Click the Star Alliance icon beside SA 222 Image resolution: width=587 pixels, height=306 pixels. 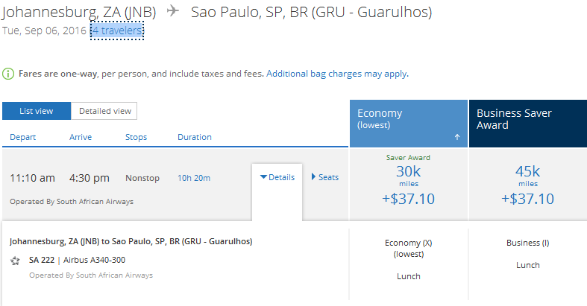click(15, 261)
